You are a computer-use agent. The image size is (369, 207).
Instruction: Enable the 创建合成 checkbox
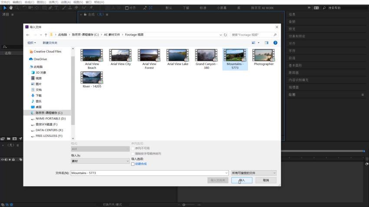[x=133, y=164]
